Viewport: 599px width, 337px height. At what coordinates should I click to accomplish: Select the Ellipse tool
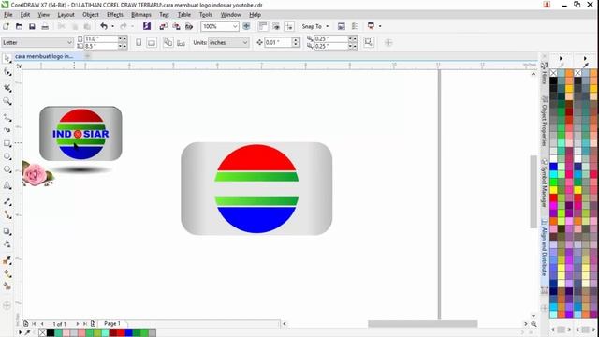pyautogui.click(x=7, y=156)
